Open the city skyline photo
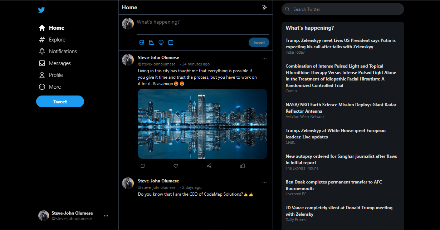Viewport: 440px width, 230px height. tap(202, 124)
